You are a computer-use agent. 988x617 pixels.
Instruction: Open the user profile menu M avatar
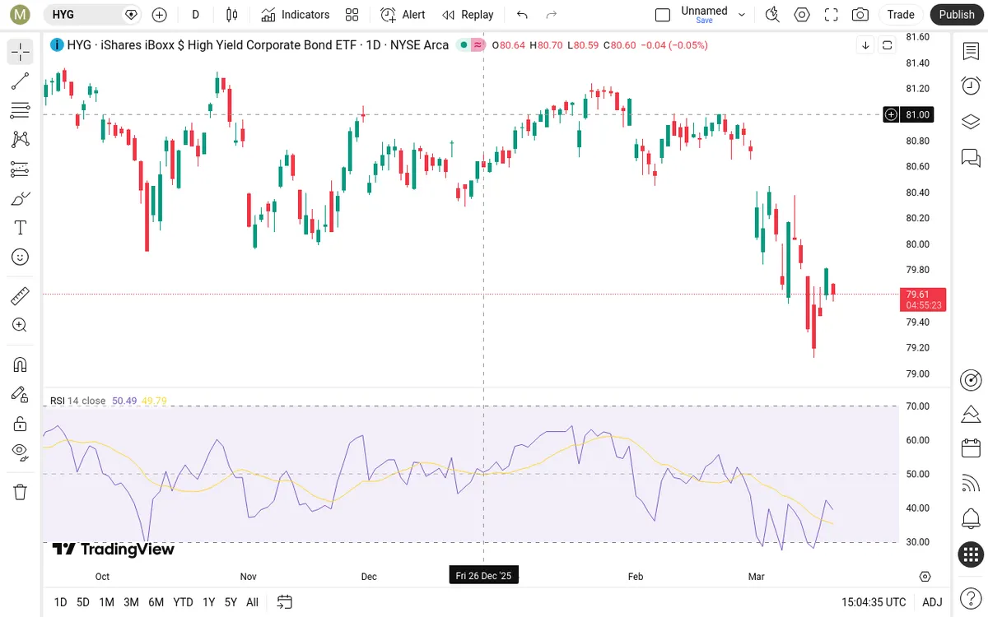pyautogui.click(x=21, y=15)
